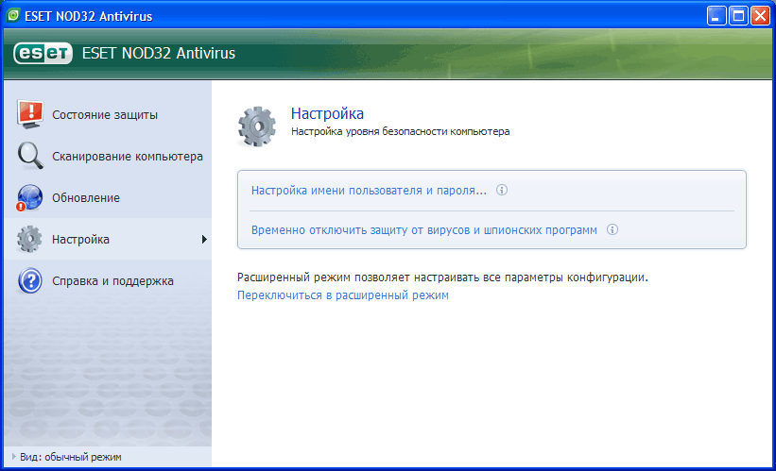Viewport: 776px width, 471px height.
Task: Expand the Вид: обычный режим selector
Action: 67,457
